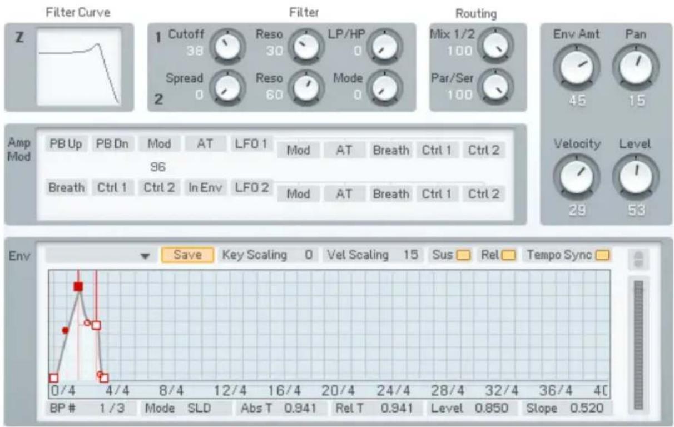Toggle Tempo Sync
Image resolution: width=674 pixels, height=427 pixels.
pyautogui.click(x=602, y=256)
